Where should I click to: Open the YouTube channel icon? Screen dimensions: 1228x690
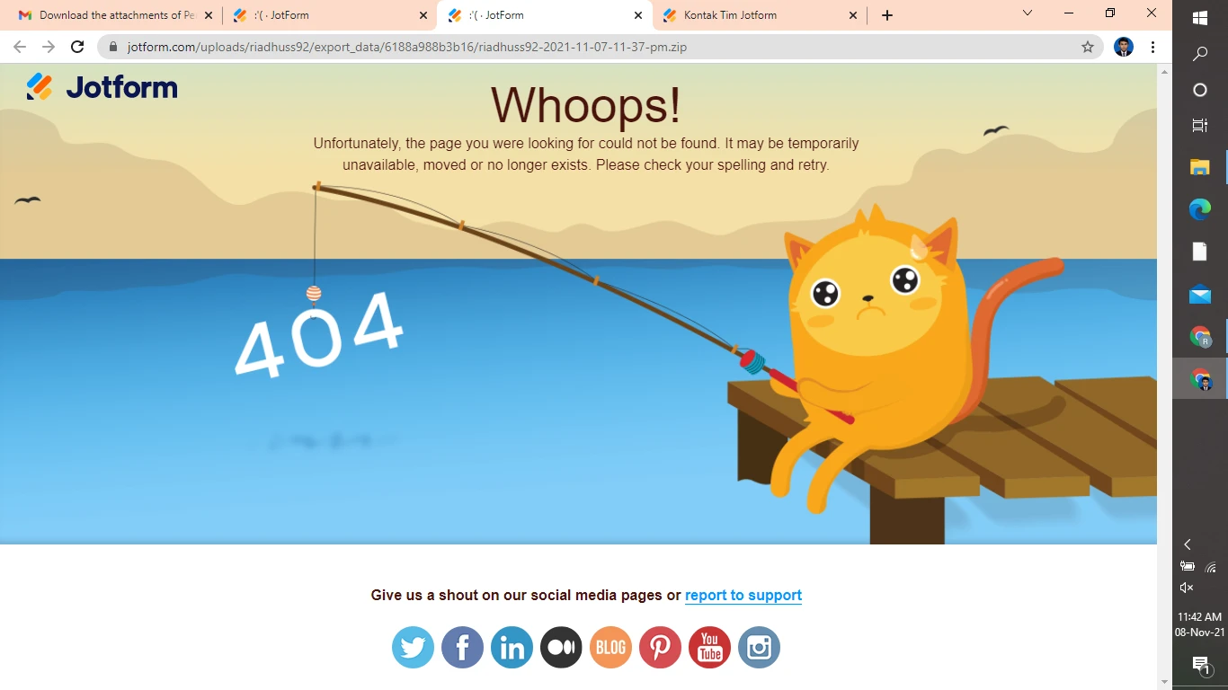click(709, 647)
